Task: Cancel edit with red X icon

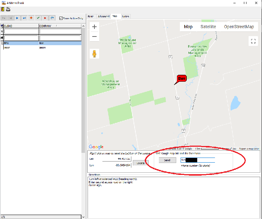Action: 45,18
